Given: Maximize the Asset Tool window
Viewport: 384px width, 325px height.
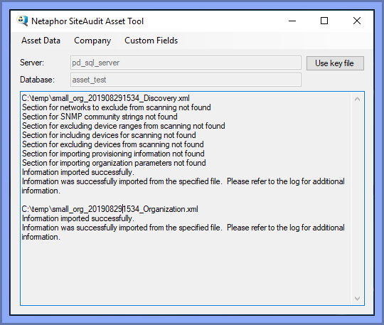Looking at the screenshot, I should 324,21.
